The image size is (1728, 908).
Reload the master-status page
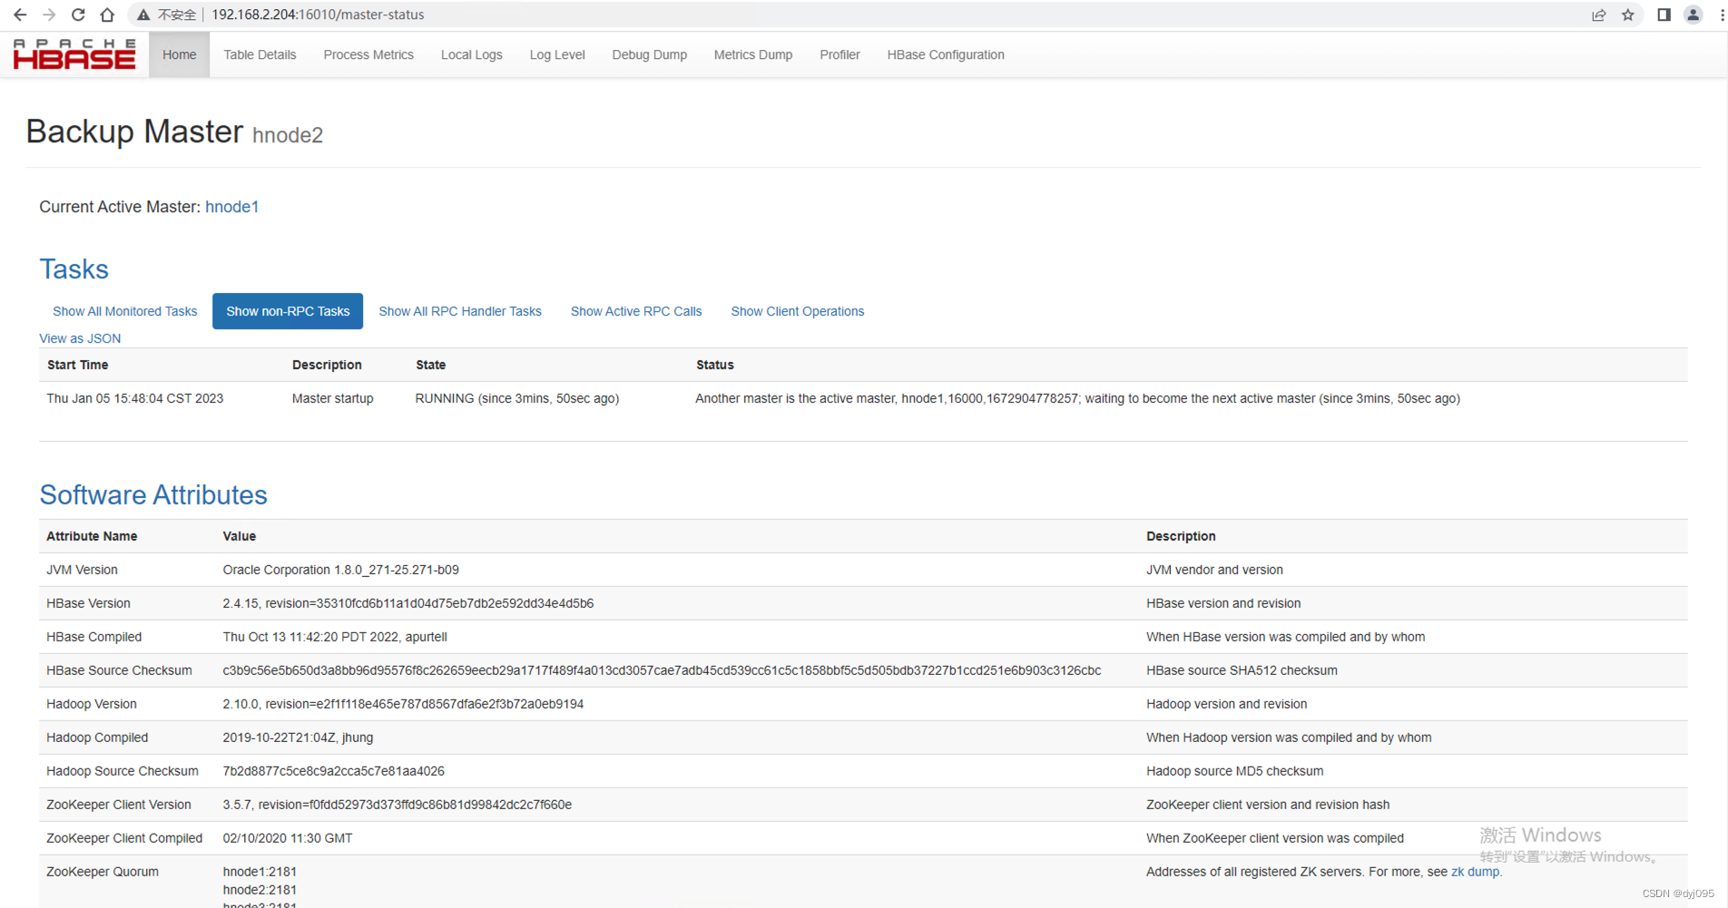[78, 15]
